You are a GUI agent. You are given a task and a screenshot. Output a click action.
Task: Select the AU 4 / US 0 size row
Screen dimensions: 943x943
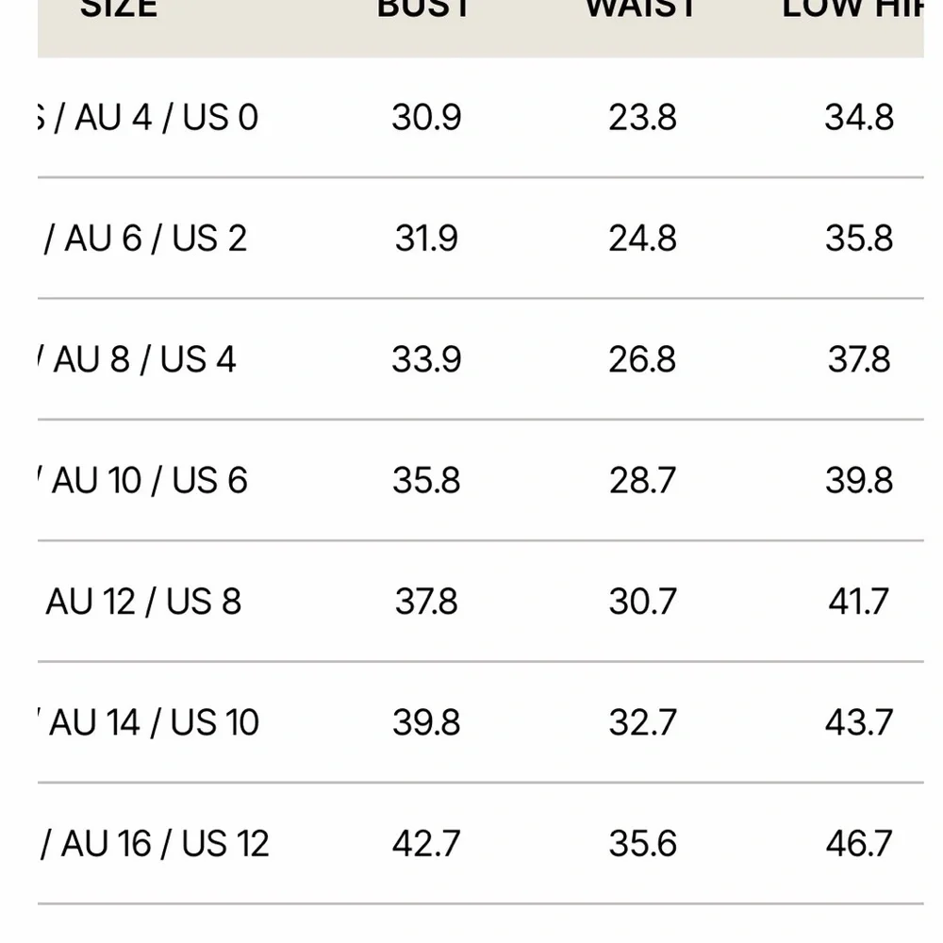click(481, 117)
